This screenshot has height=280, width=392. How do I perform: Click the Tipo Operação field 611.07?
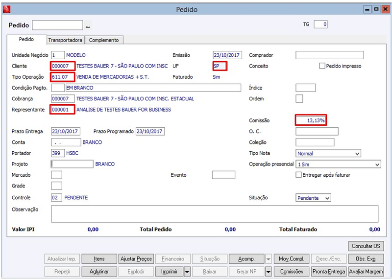63,77
